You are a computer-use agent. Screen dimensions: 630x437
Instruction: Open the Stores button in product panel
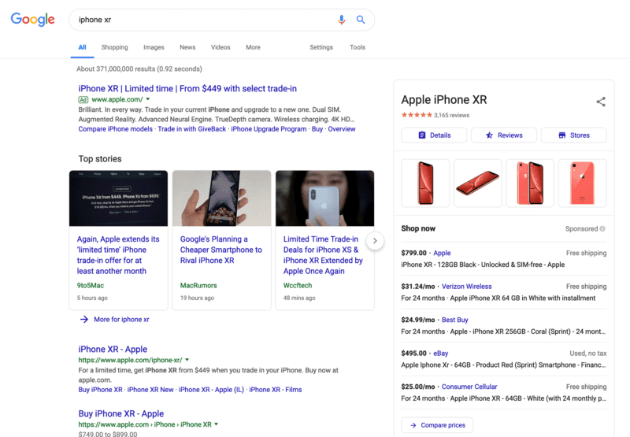coord(573,135)
